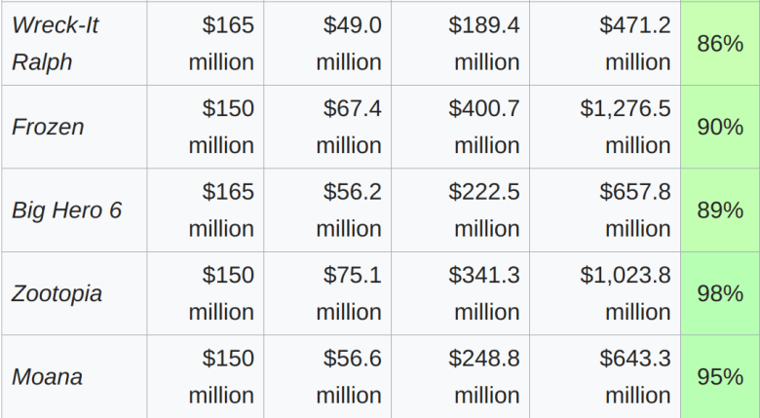
Task: Click Moana's 95% rating cell
Action: (x=720, y=377)
